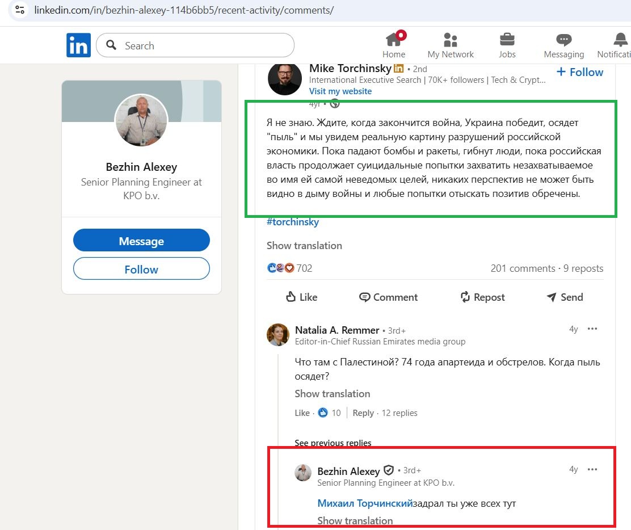The image size is (631, 530).
Task: Expand See previous replies
Action: point(333,443)
